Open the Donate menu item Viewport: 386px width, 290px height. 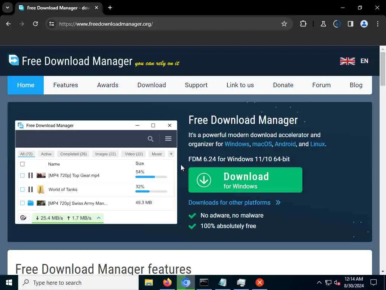click(x=283, y=85)
